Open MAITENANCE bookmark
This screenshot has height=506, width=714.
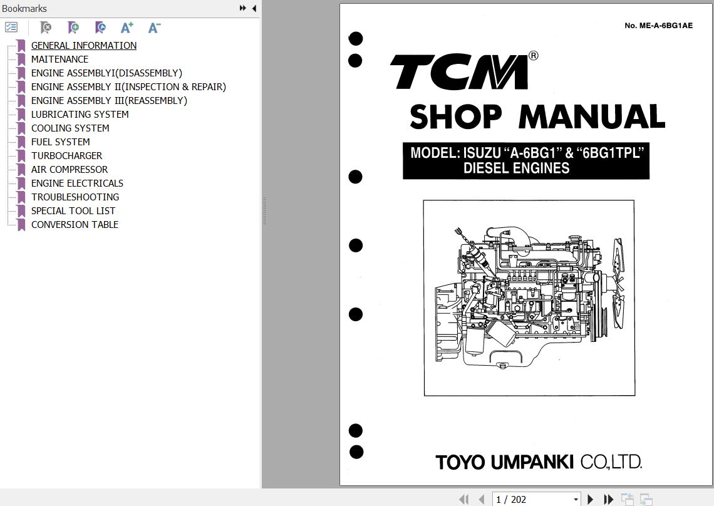(x=59, y=59)
